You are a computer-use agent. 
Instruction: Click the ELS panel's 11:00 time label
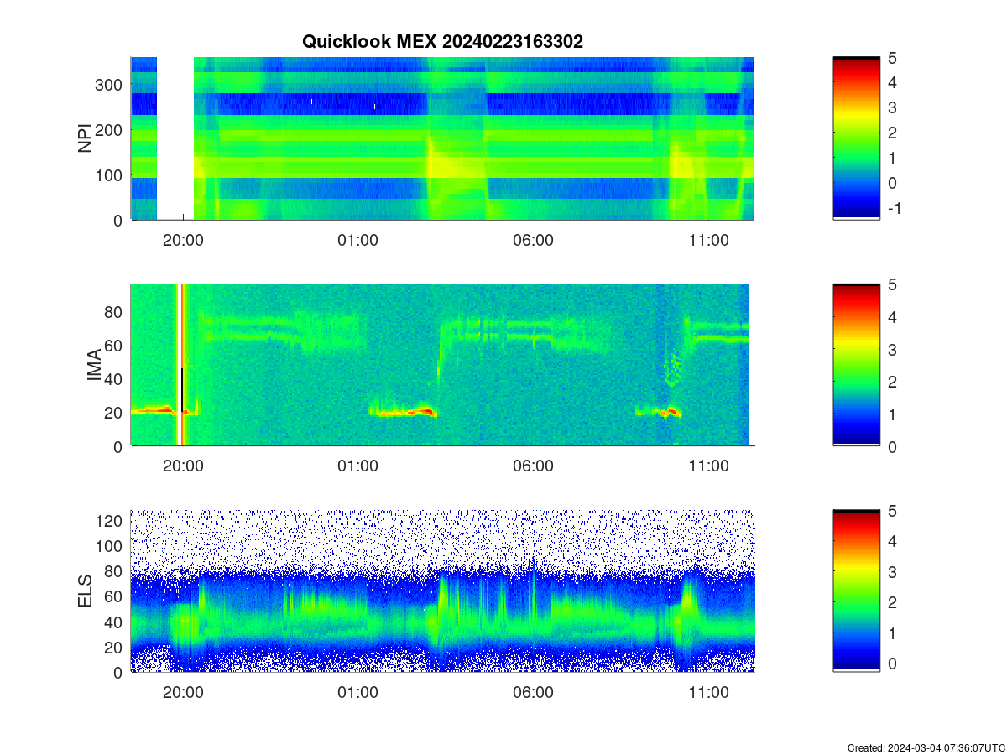[708, 693]
